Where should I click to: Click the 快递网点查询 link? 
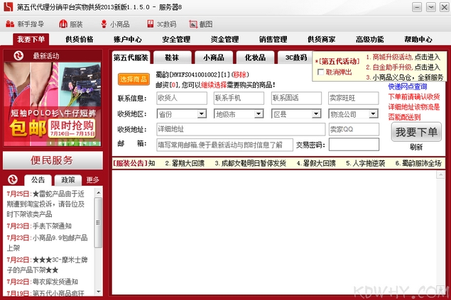pos(408,87)
